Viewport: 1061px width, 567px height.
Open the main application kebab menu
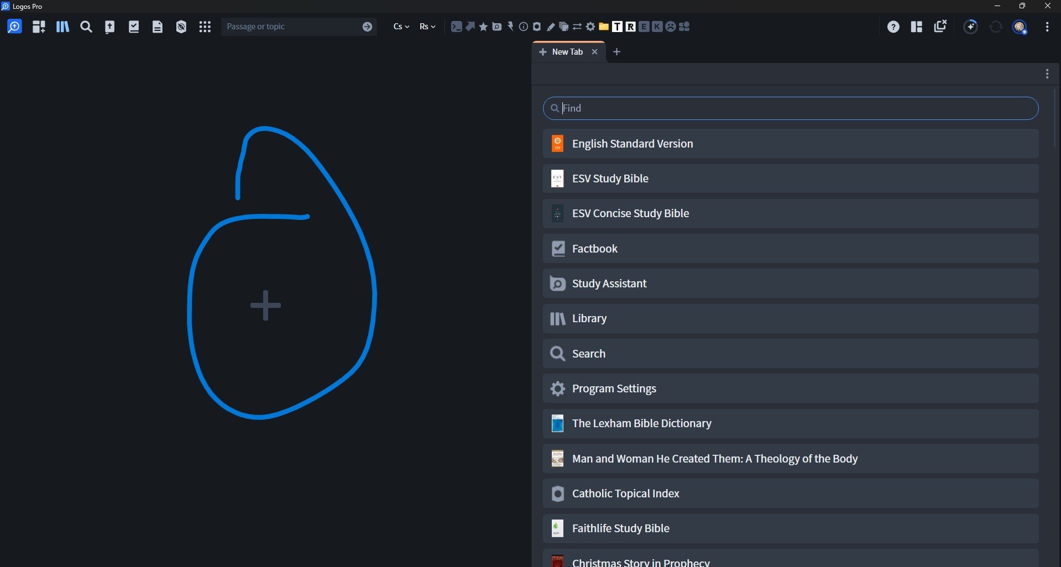pyautogui.click(x=1047, y=27)
